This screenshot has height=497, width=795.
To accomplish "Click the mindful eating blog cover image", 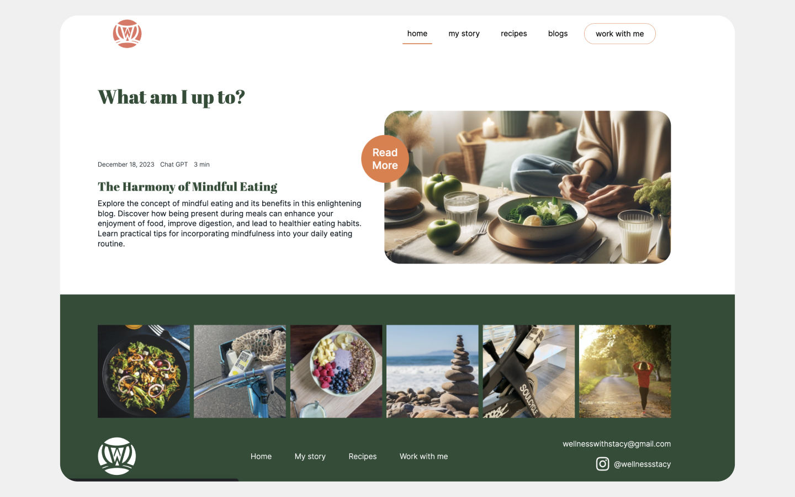I will 527,187.
